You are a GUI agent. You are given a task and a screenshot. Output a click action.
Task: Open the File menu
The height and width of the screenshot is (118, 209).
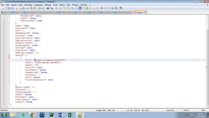[x=2, y=5]
